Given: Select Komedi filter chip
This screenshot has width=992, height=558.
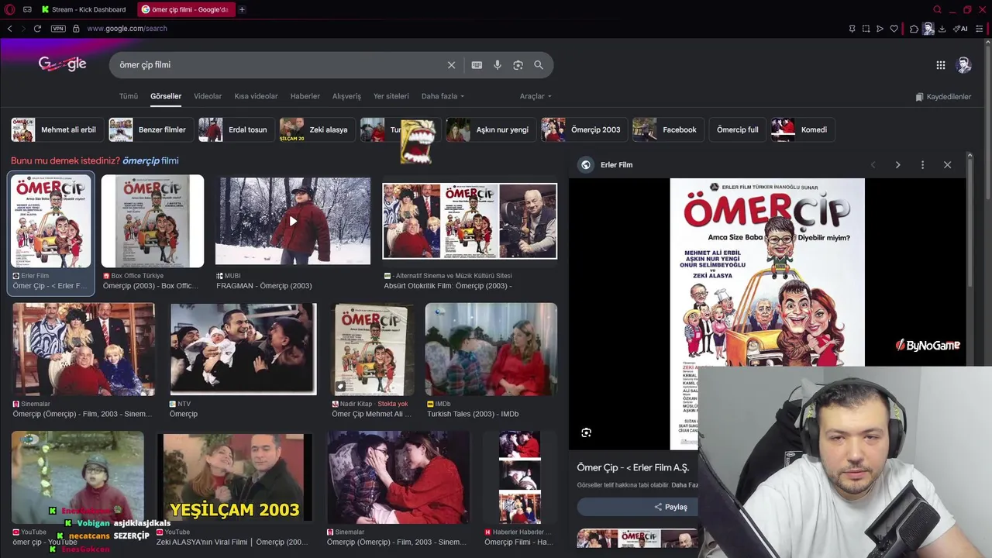Looking at the screenshot, I should pos(802,129).
